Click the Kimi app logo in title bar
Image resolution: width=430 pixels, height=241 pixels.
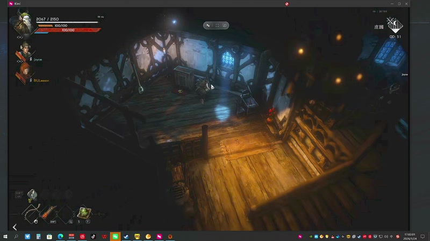coord(11,4)
